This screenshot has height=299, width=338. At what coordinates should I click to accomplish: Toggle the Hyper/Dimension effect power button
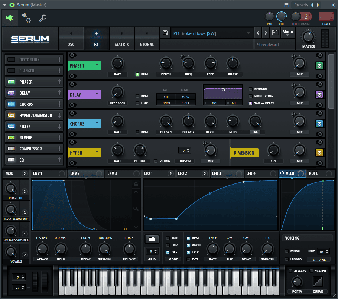click(x=319, y=153)
